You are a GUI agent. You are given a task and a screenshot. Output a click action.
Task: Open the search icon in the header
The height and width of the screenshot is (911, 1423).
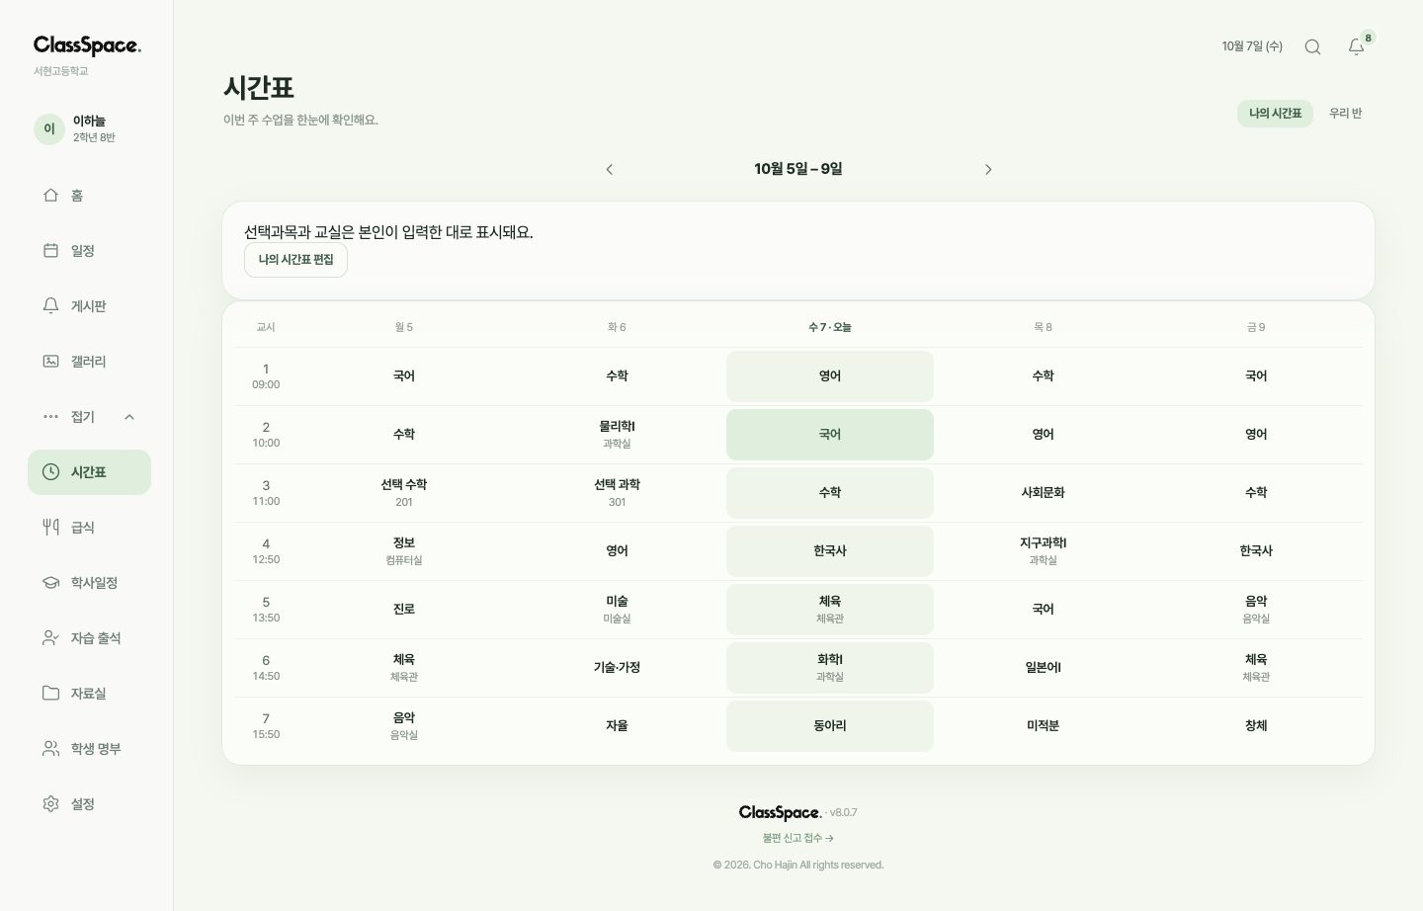point(1312,46)
